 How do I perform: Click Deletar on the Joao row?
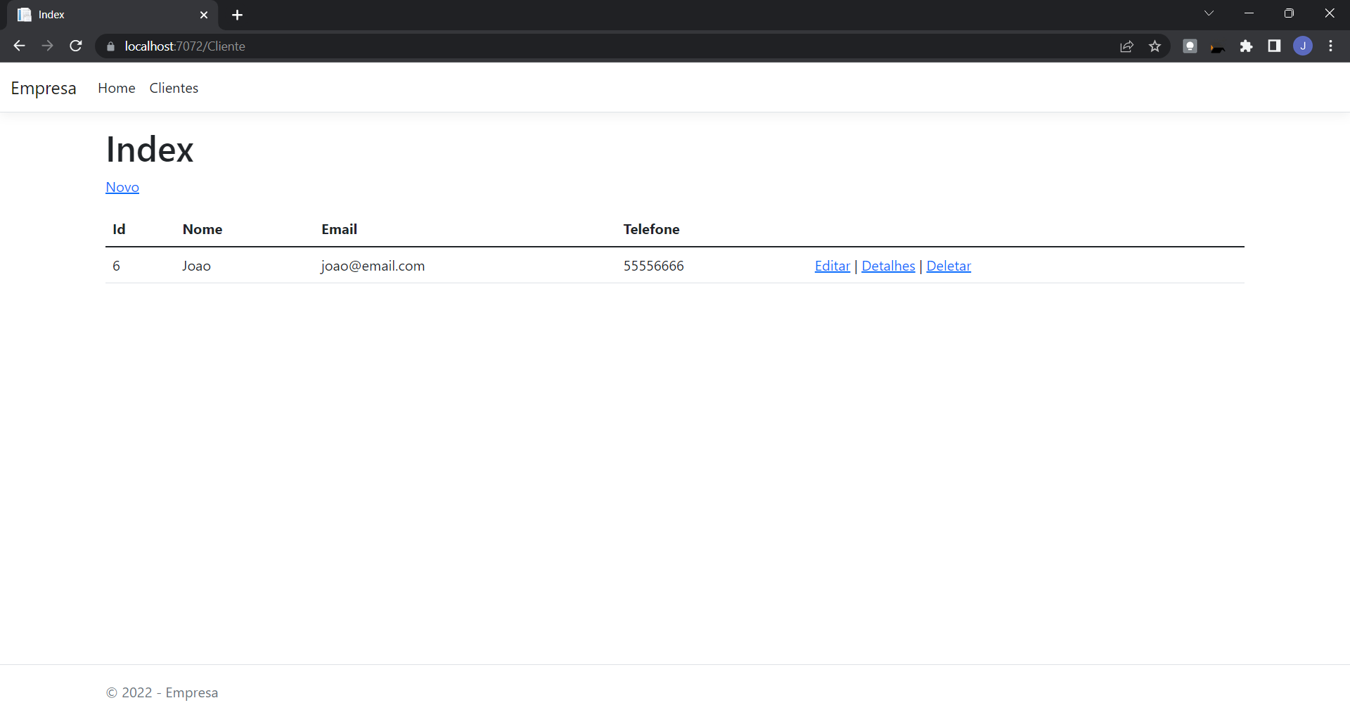point(949,266)
